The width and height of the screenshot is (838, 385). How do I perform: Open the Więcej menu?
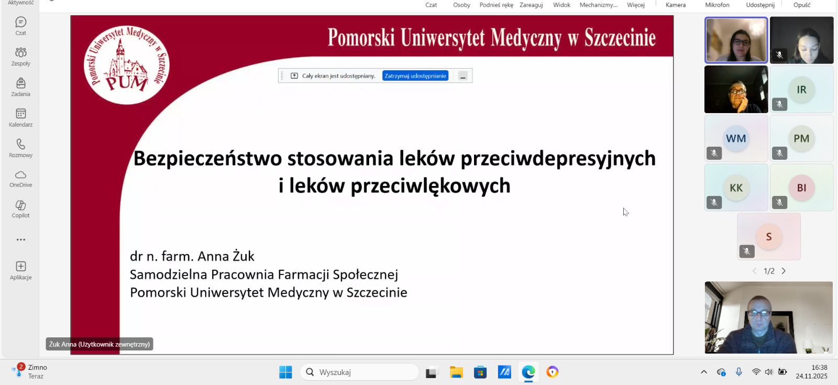point(635,5)
